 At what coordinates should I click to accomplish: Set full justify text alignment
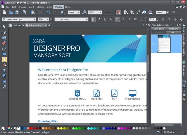tap(135, 19)
